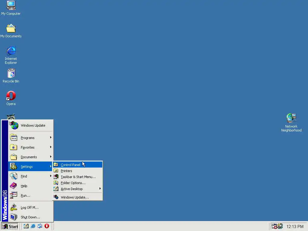
Task: Click the Folder Options icon
Action: tap(56, 183)
